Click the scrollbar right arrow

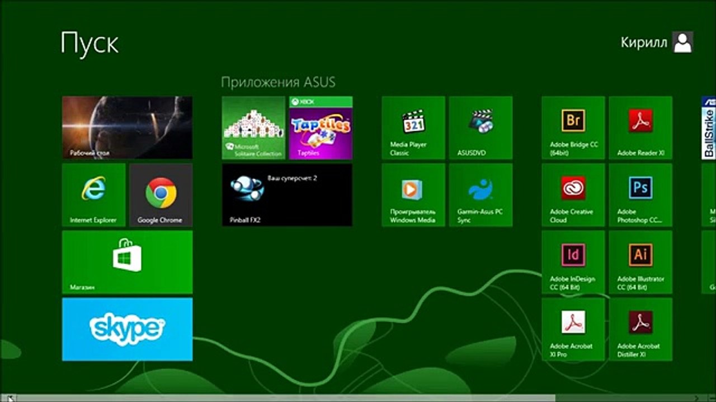point(696,398)
